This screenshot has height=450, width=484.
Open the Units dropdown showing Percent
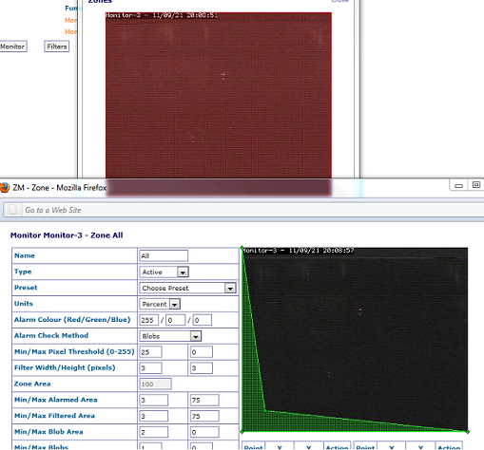(x=160, y=304)
